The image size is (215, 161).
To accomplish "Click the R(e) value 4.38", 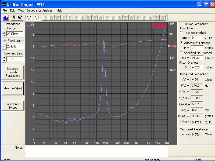I will pyautogui.click(x=197, y=79).
